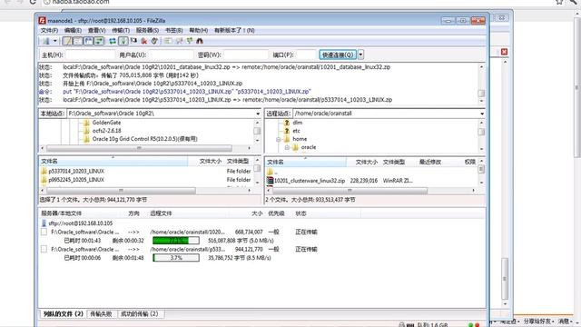Focus the 用户名(U) username field
581x327 pixels.
click(x=171, y=54)
